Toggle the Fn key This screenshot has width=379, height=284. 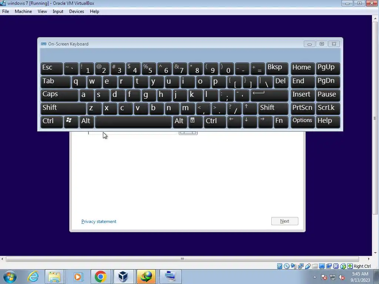click(281, 122)
